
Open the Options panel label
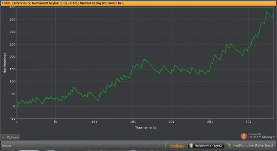click(13, 137)
